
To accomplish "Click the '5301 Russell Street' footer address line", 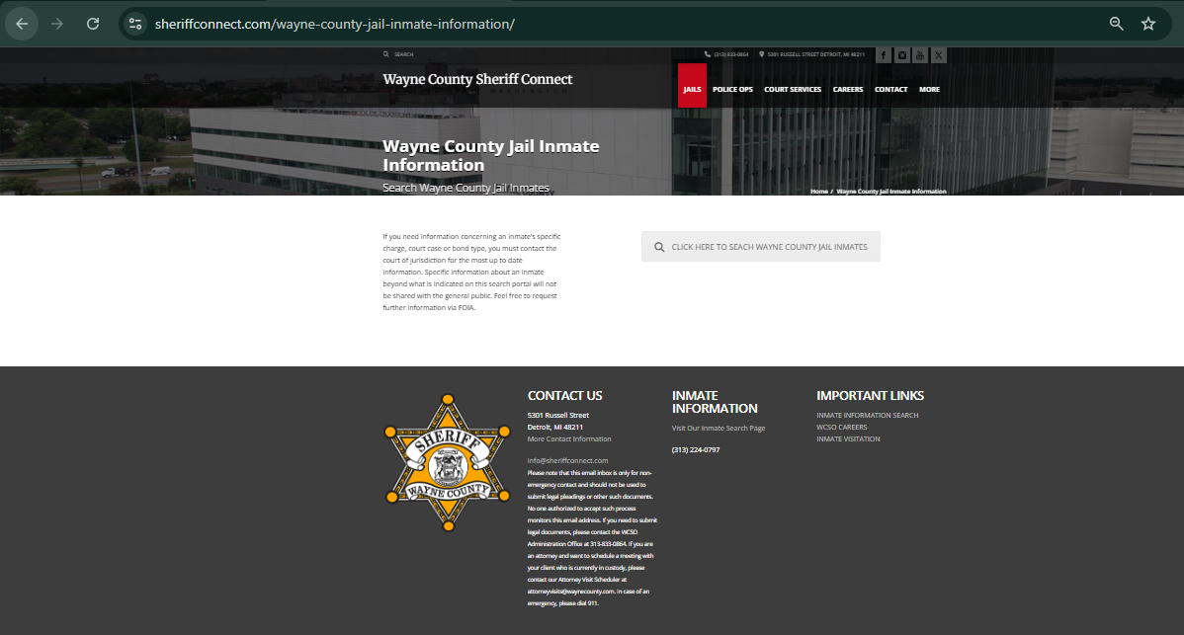I will point(558,415).
